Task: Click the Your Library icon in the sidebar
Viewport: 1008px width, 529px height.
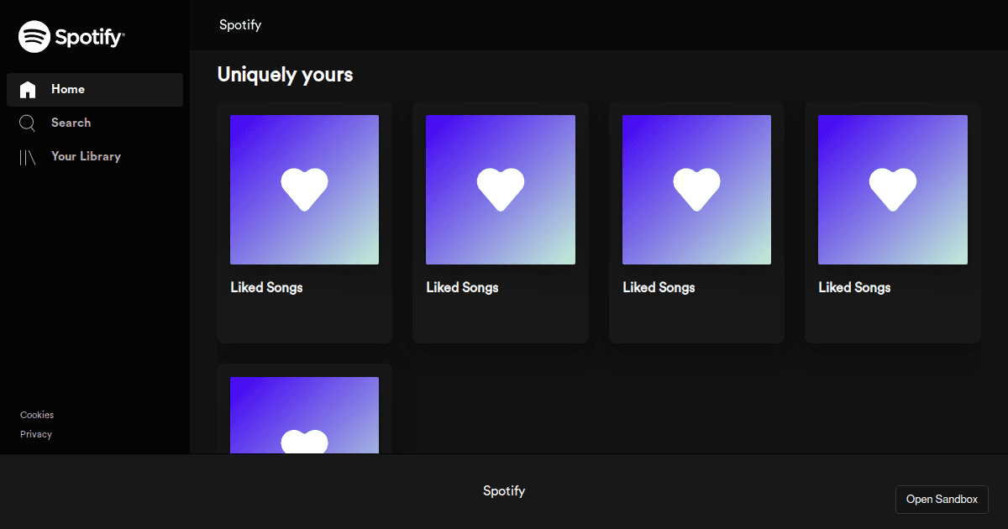Action: [x=28, y=156]
